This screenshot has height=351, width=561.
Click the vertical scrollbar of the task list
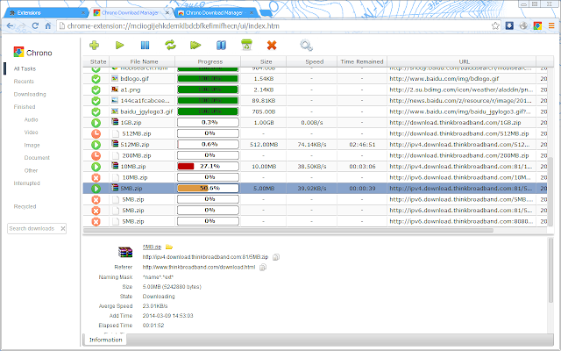[550, 191]
